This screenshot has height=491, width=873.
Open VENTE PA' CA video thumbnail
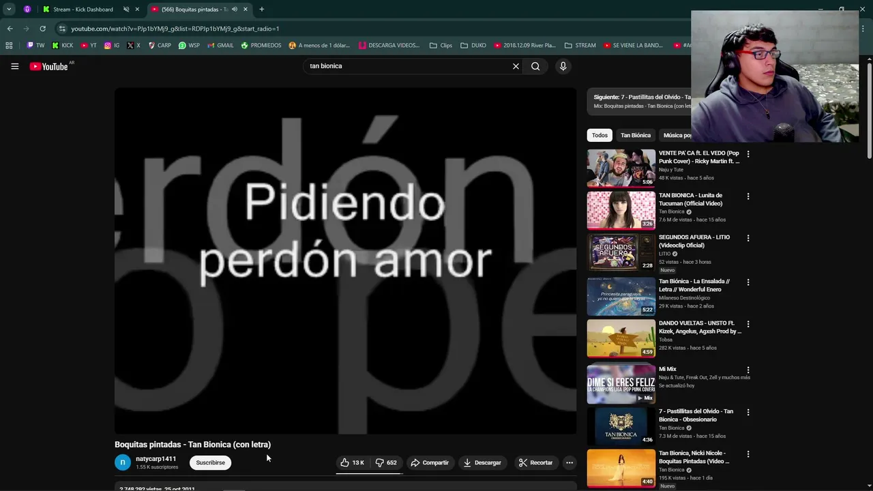pyautogui.click(x=621, y=168)
